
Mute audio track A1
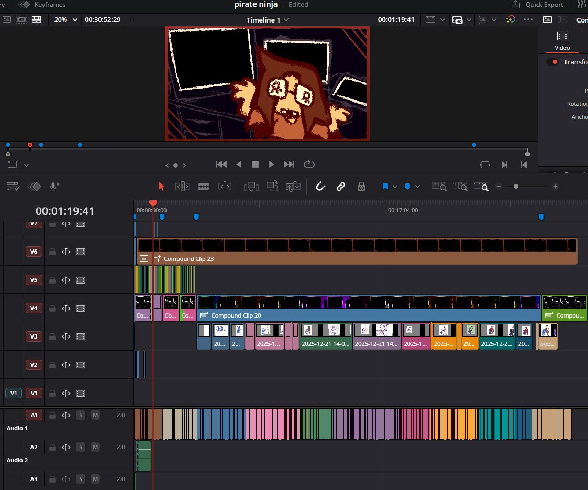point(95,415)
